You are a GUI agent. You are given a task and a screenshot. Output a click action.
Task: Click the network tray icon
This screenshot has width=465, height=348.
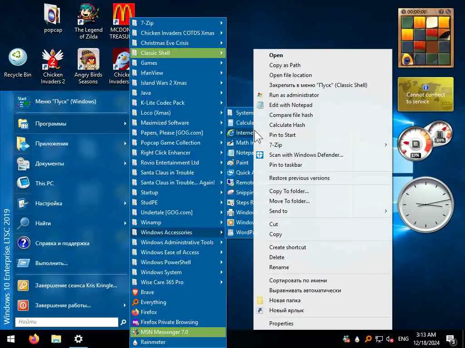coord(379,339)
